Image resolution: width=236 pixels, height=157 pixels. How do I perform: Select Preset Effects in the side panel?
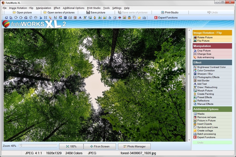point(212,97)
